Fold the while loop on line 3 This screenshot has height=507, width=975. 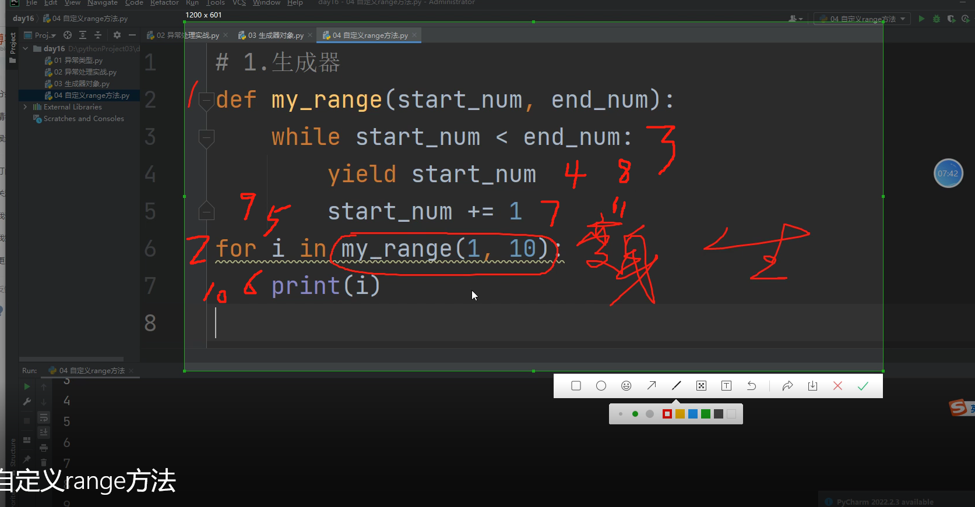click(x=206, y=139)
